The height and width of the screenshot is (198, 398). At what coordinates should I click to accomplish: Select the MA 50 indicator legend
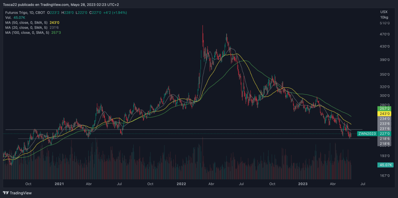point(27,23)
